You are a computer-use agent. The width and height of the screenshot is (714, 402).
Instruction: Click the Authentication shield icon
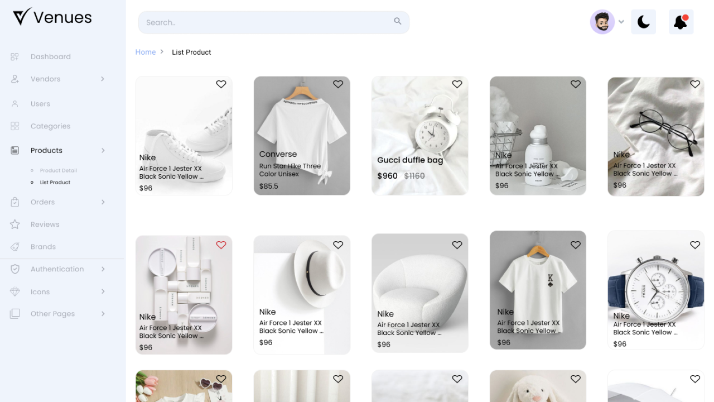coord(15,269)
